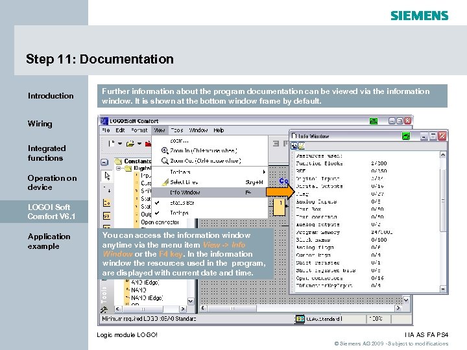Click Info Window scrollbar up arrow
This screenshot has width=467, height=350.
click(443, 155)
